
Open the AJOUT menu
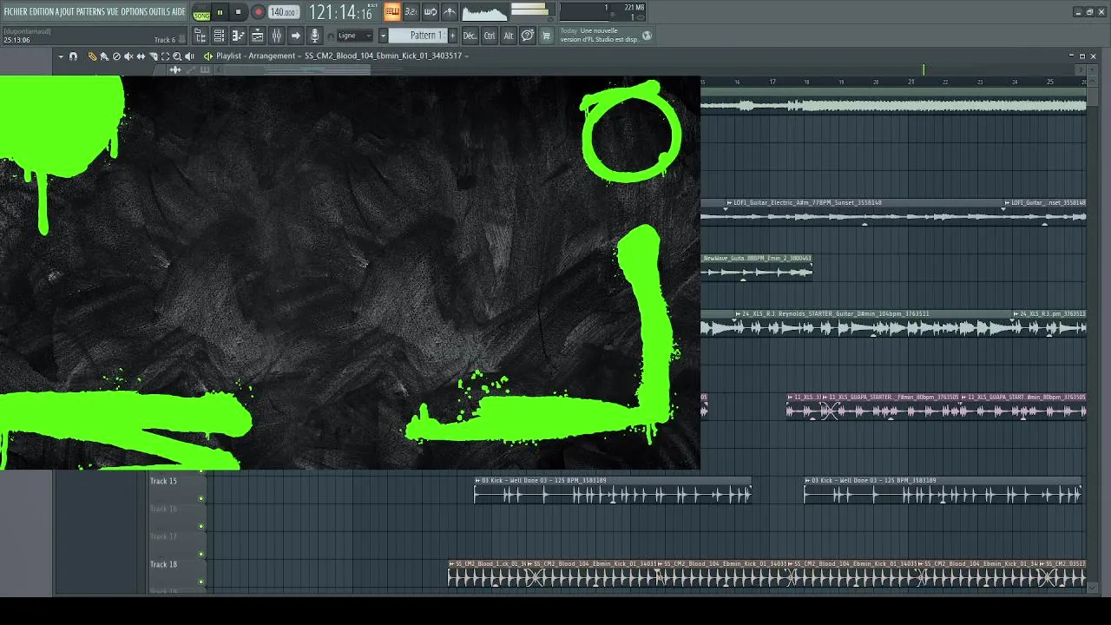(64, 11)
